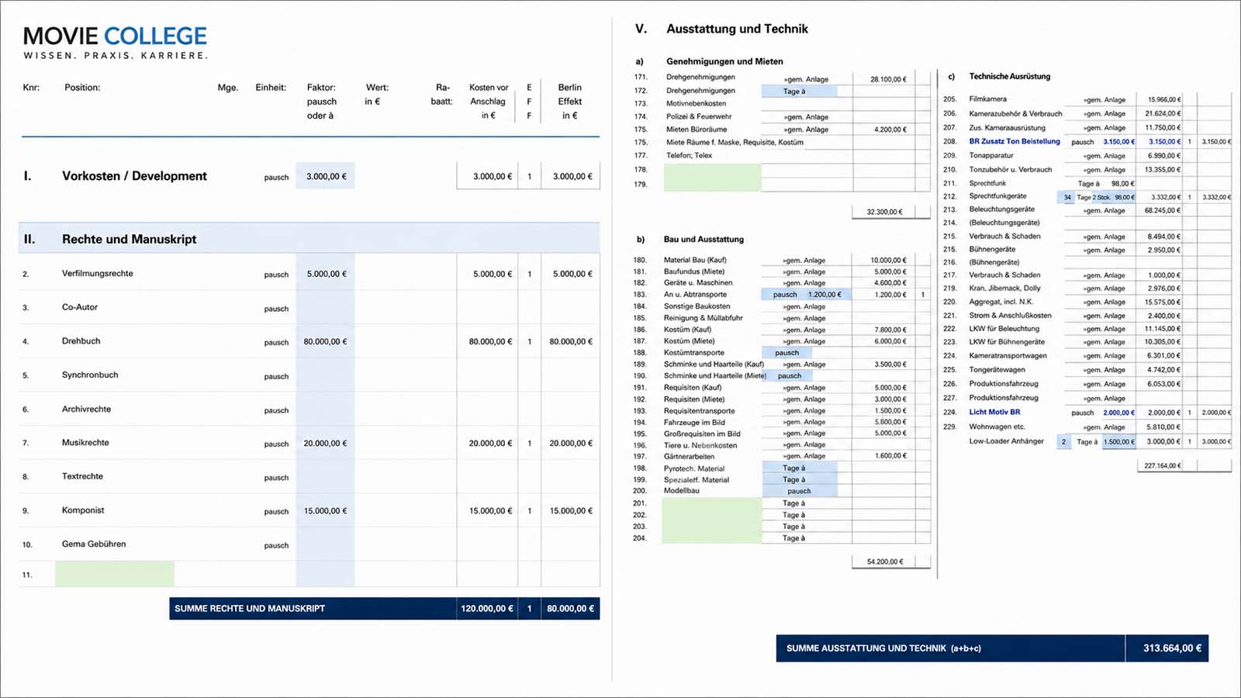
Task: Select the 'Kameratransportwagen' entry
Action: coord(1008,355)
